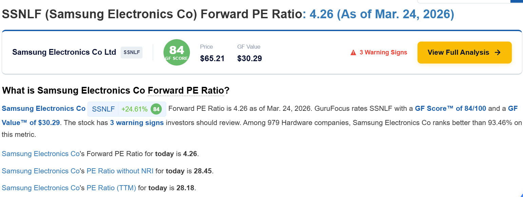Viewport: 523px width, 197px height.
Task: Open the PE Ratio without NRI link
Action: tap(120, 171)
